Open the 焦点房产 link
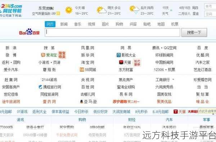The height and width of the screenshot is (142, 216). point(126,80)
